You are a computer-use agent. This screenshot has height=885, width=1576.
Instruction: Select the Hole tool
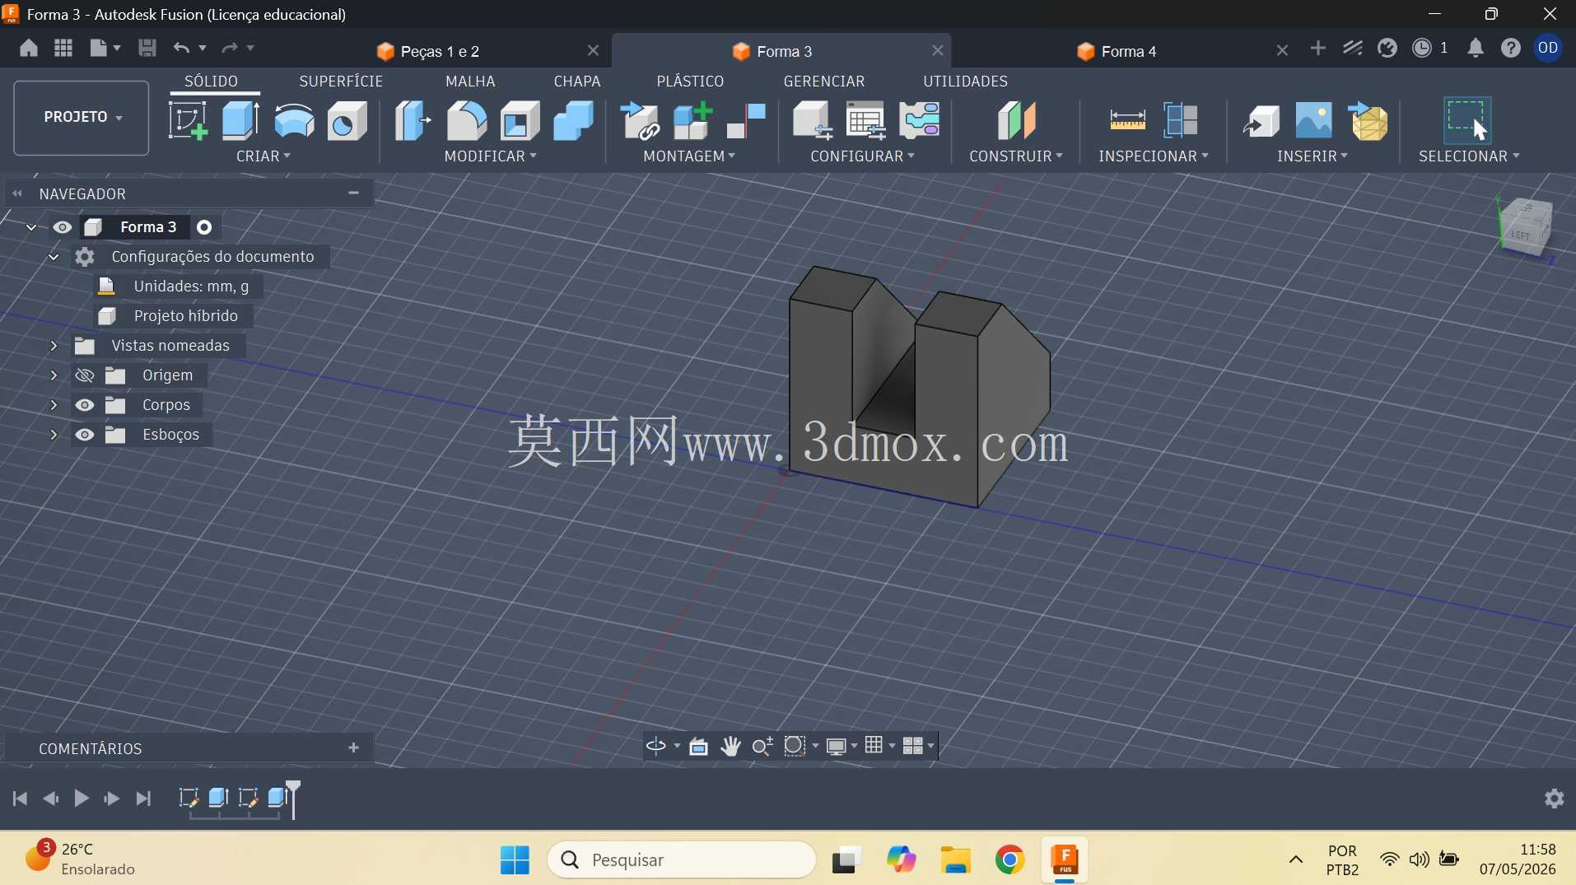click(347, 120)
